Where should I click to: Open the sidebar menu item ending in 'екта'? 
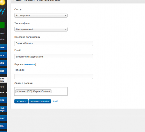coord(4,100)
